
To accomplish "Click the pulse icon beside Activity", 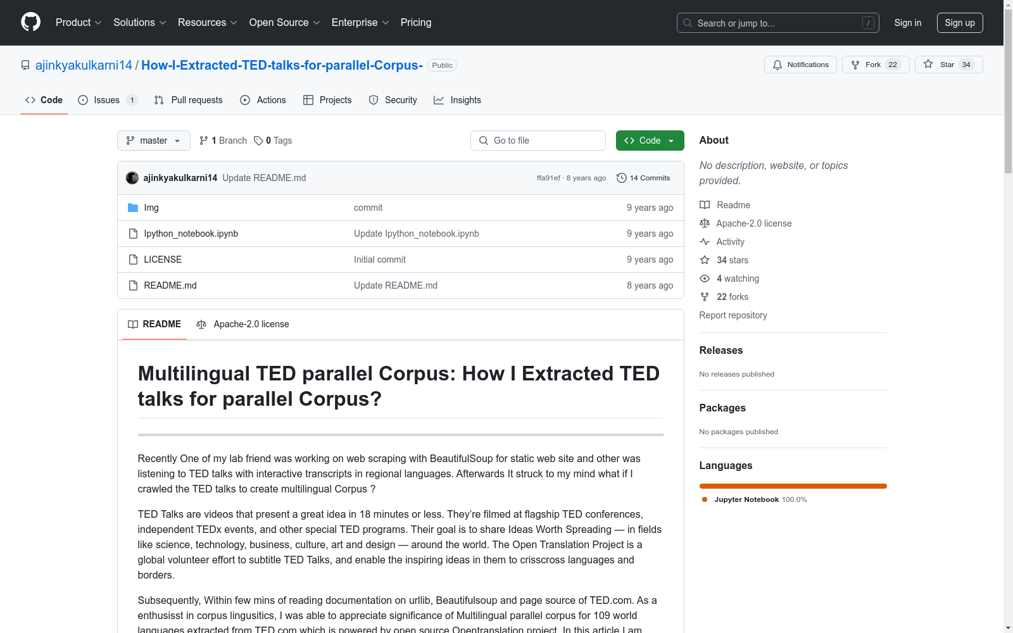I will coord(705,242).
